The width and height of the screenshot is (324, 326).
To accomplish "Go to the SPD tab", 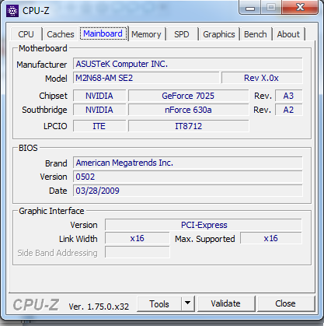I will coord(182,34).
